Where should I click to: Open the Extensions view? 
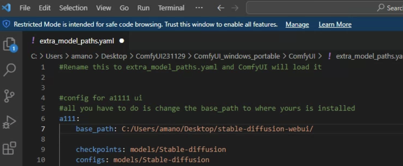[x=9, y=148]
